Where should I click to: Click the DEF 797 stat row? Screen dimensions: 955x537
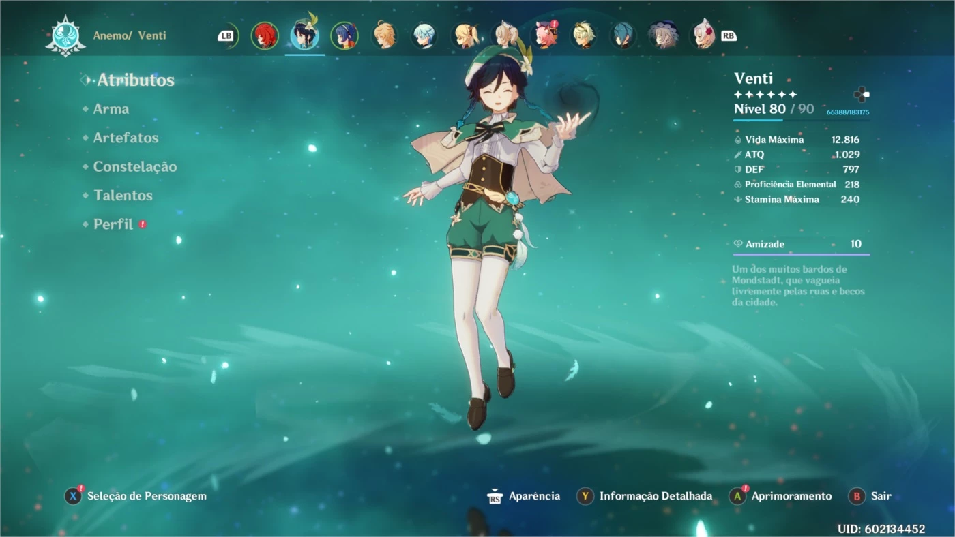pyautogui.click(x=797, y=170)
